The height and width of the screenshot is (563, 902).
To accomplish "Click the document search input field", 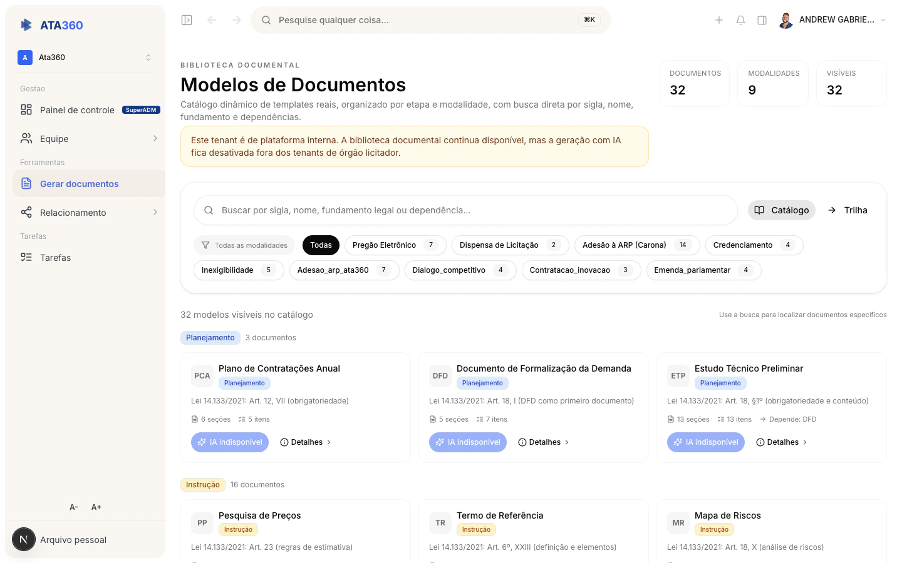I will [x=467, y=210].
